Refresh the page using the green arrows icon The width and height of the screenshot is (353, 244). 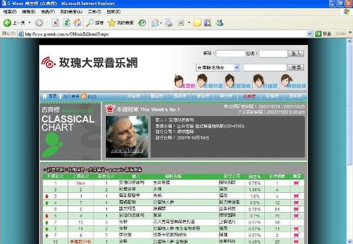pos(66,23)
